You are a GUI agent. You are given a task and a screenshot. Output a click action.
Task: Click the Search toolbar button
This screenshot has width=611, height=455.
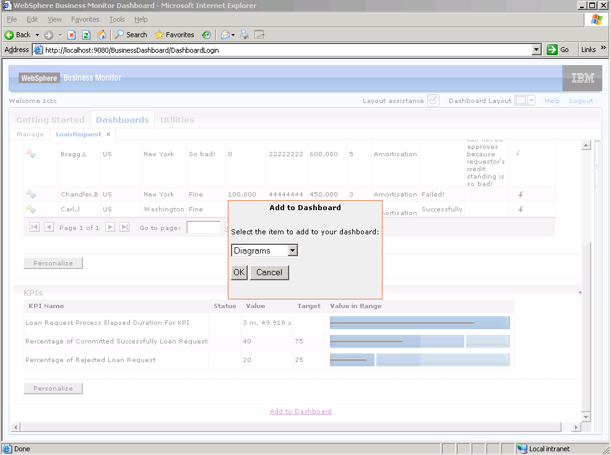tap(131, 35)
